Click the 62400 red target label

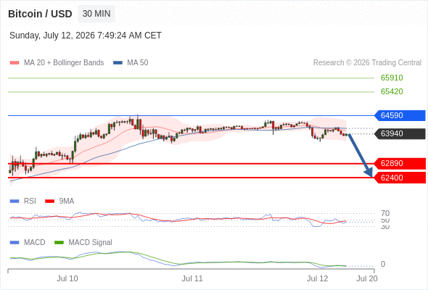point(400,178)
